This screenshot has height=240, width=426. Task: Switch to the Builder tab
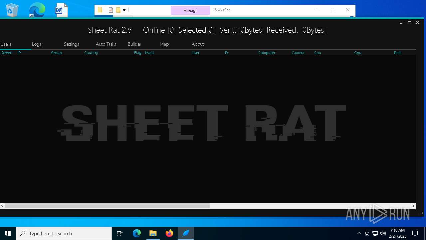[134, 44]
